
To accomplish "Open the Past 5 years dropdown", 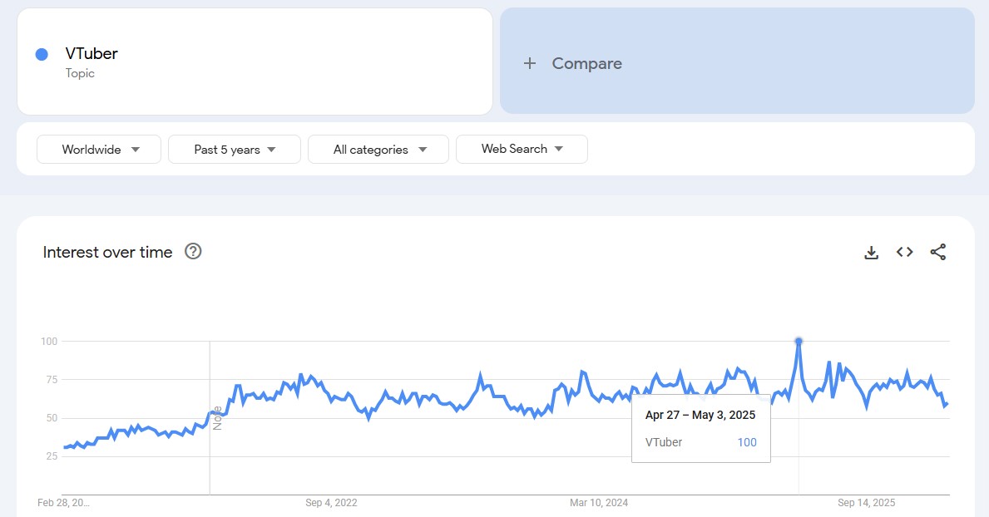I will (x=235, y=150).
